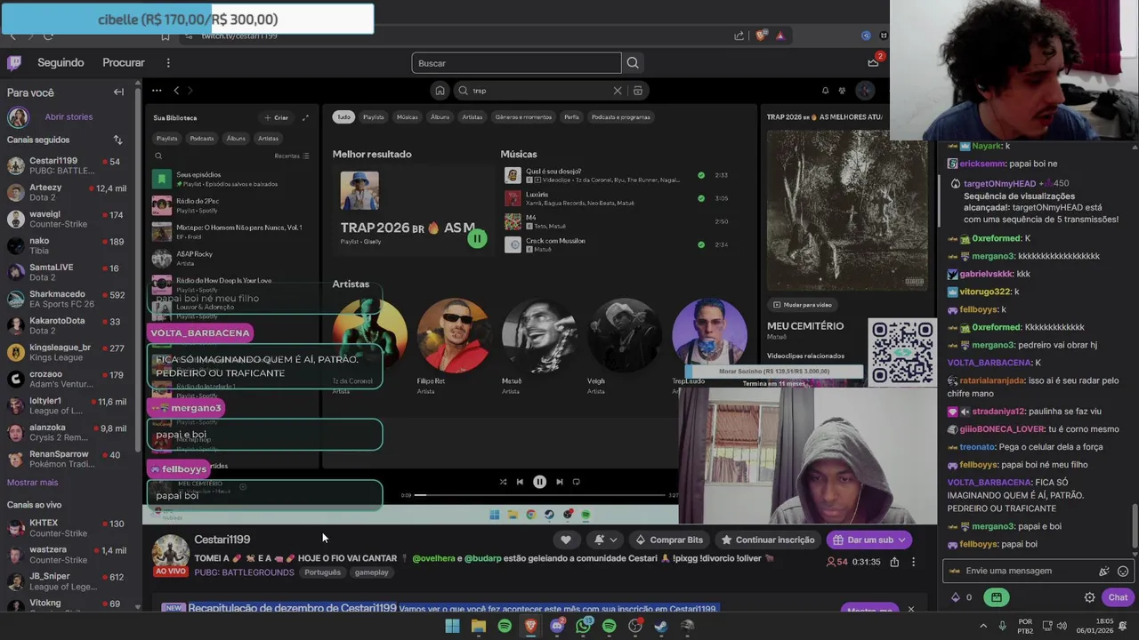1139x640 pixels.
Task: Click the chat scrollbar thumb
Action: 1134,527
